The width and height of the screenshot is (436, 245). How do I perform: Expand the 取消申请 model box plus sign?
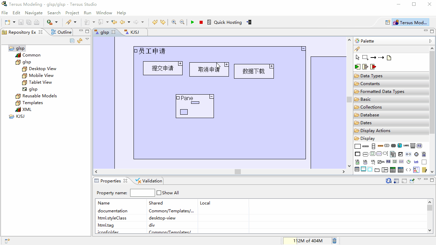[x=227, y=65]
